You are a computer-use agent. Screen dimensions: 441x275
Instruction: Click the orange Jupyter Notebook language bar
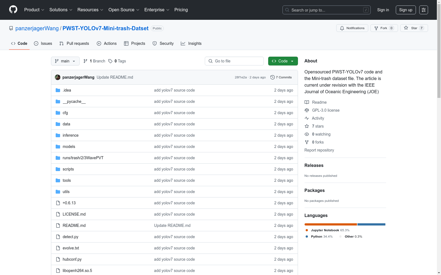pyautogui.click(x=331, y=224)
